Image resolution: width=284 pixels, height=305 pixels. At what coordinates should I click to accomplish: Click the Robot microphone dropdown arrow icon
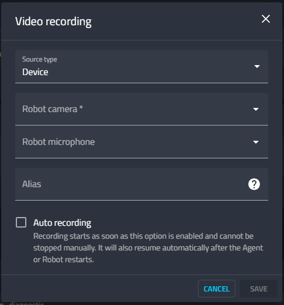(x=256, y=142)
